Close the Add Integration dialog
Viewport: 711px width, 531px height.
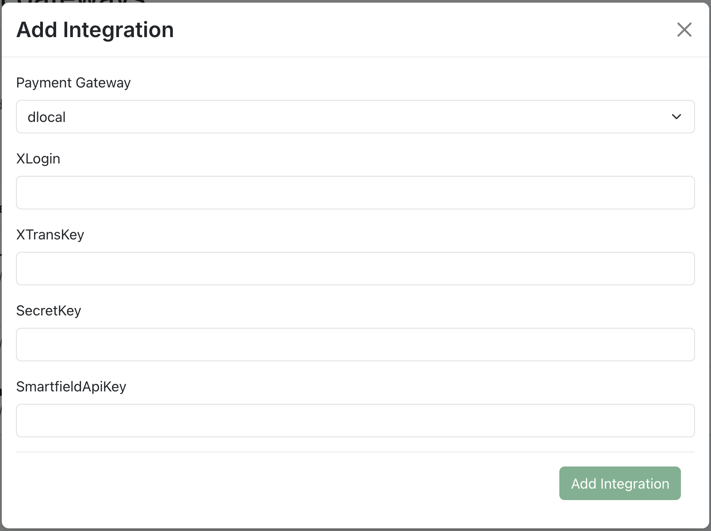click(x=684, y=30)
